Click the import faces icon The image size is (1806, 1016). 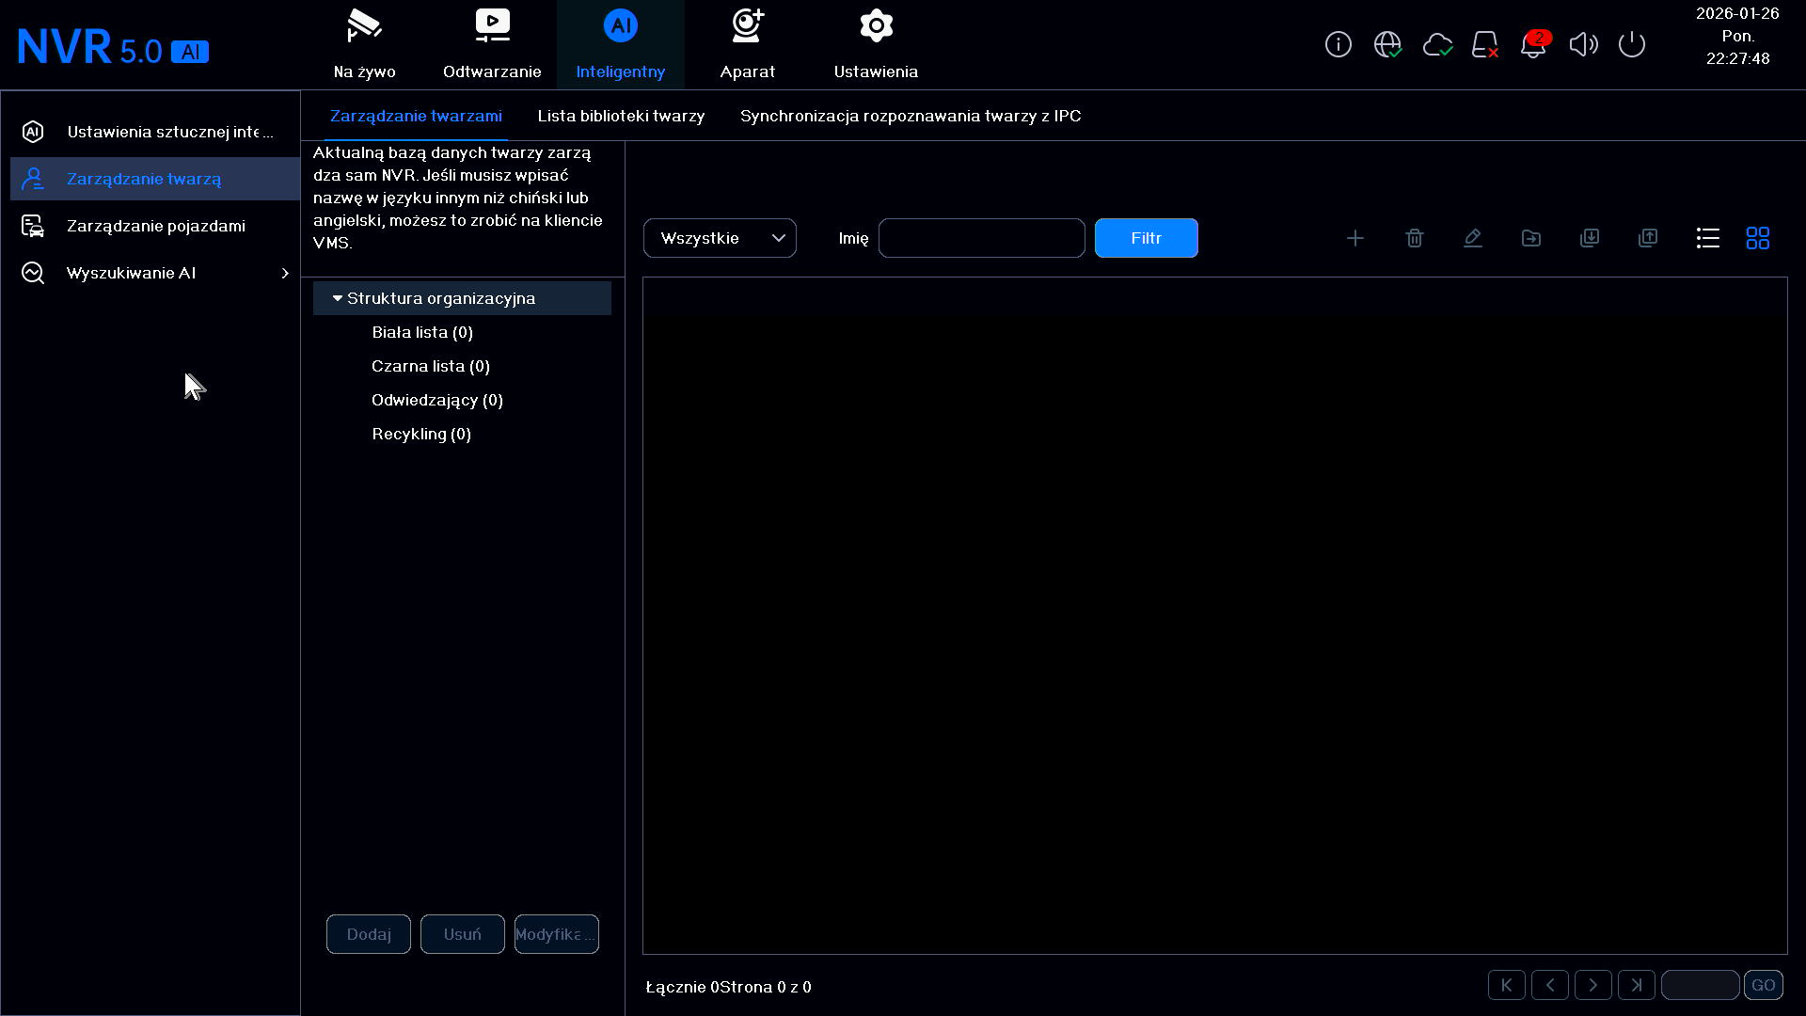pos(1590,238)
